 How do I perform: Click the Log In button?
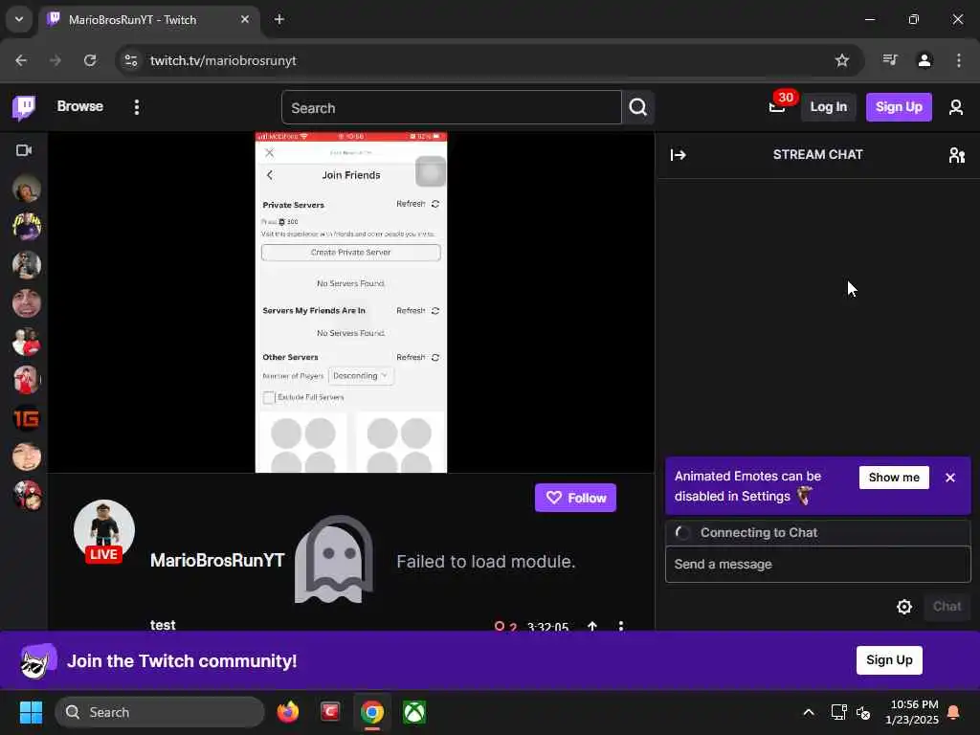tap(828, 107)
